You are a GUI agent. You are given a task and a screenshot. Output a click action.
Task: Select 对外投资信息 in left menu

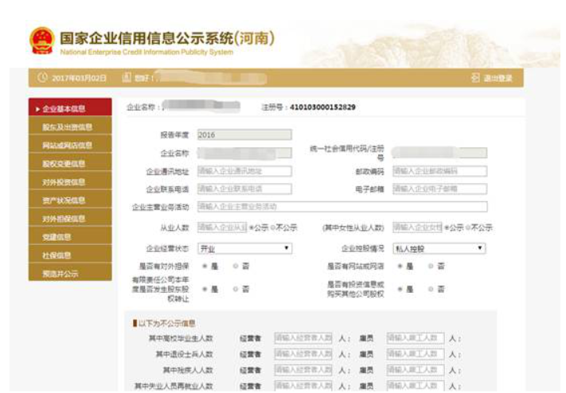click(64, 181)
